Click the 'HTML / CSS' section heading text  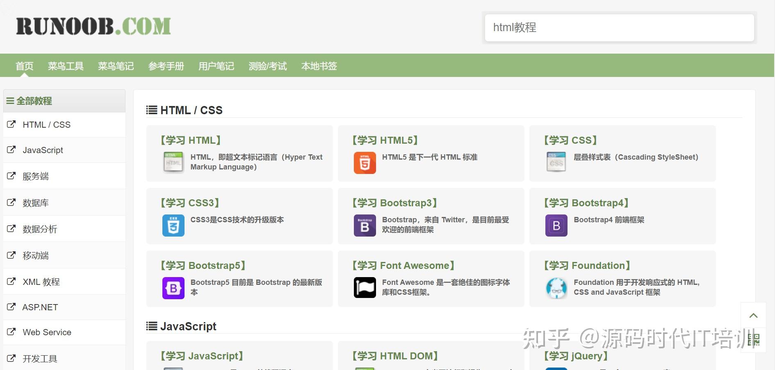[x=191, y=110]
